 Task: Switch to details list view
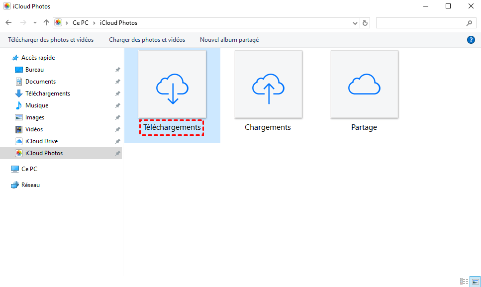coord(464,281)
